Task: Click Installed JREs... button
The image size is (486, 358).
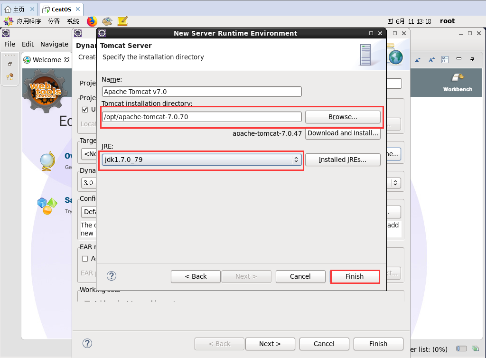Action: [343, 160]
